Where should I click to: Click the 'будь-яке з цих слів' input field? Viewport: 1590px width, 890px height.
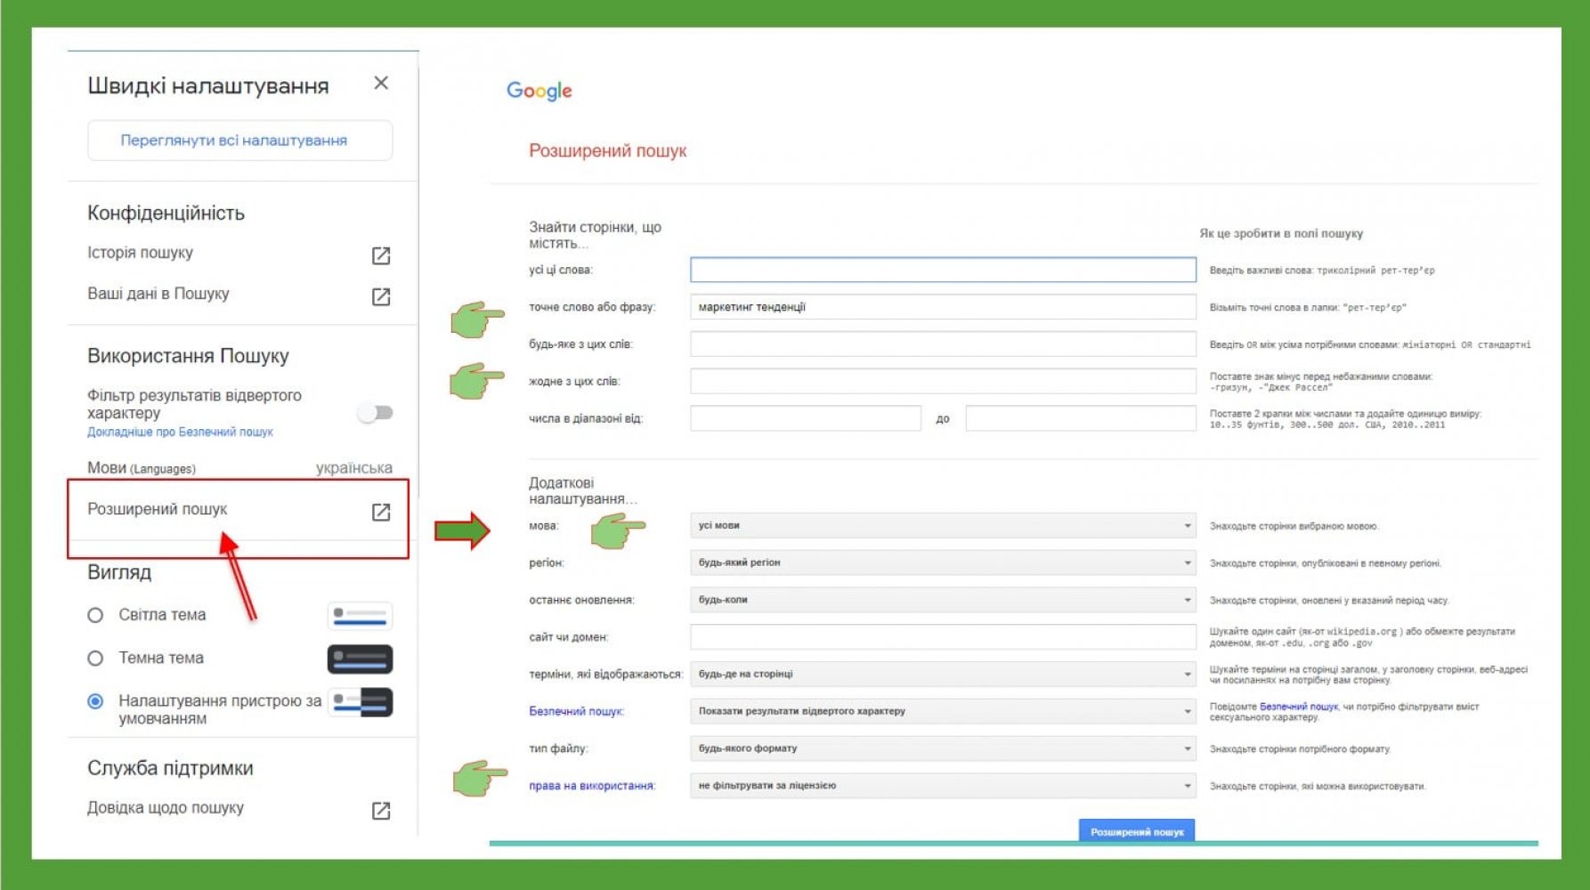pos(943,344)
